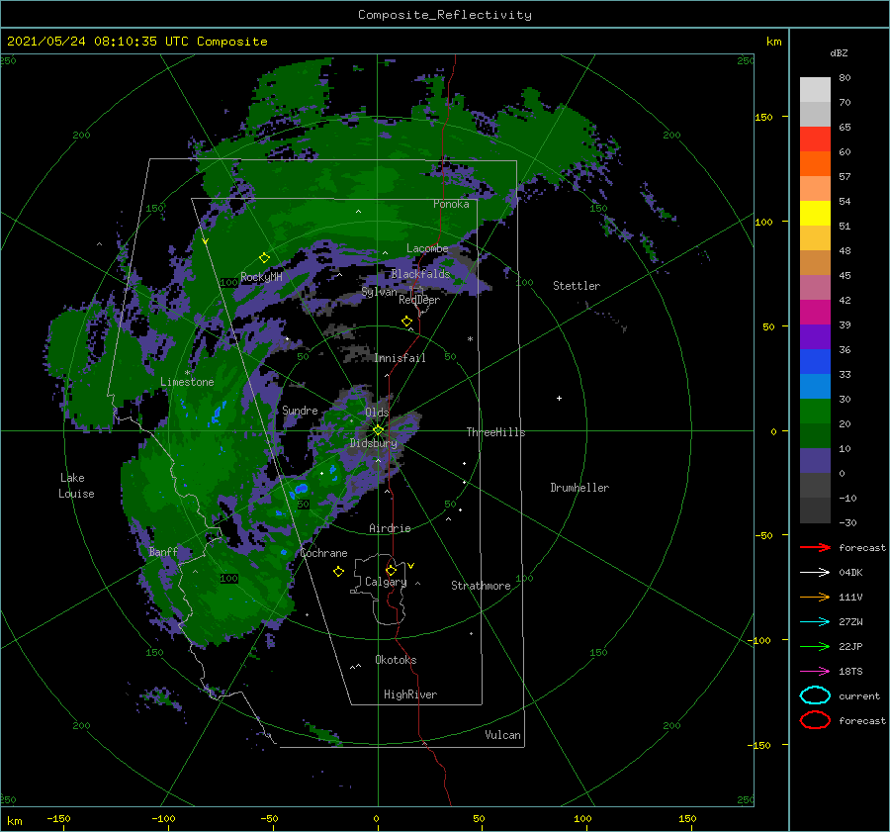890x832 pixels.
Task: Pick the magenta 42-39 dBZ swatch
Action: (x=815, y=312)
